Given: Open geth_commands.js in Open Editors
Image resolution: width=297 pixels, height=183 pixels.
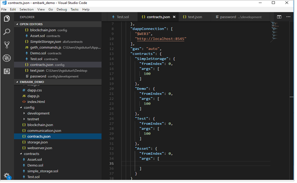Looking at the screenshot, I should click(58, 48).
